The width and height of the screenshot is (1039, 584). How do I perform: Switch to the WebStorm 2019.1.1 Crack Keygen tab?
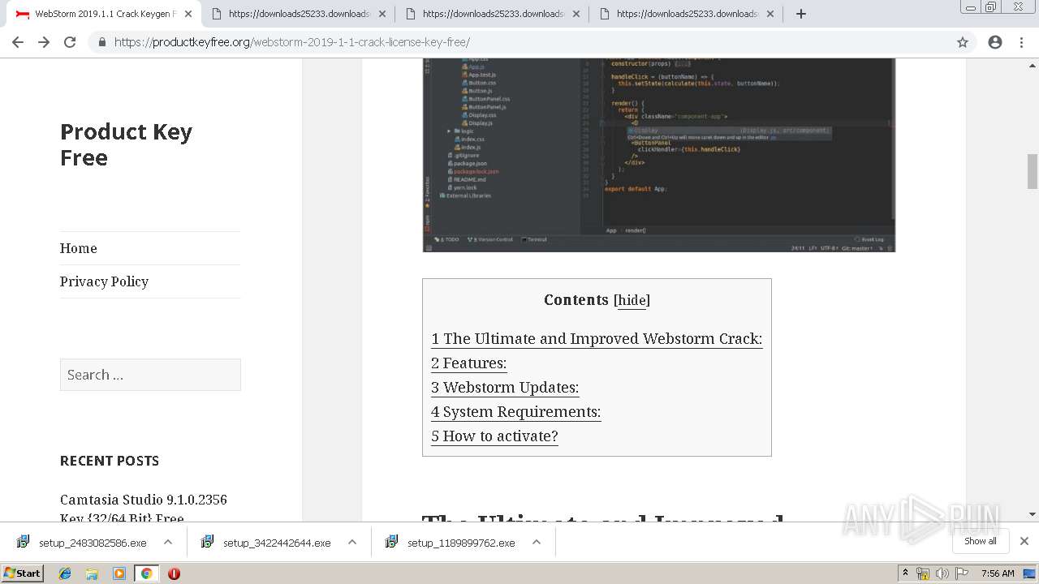pos(103,14)
